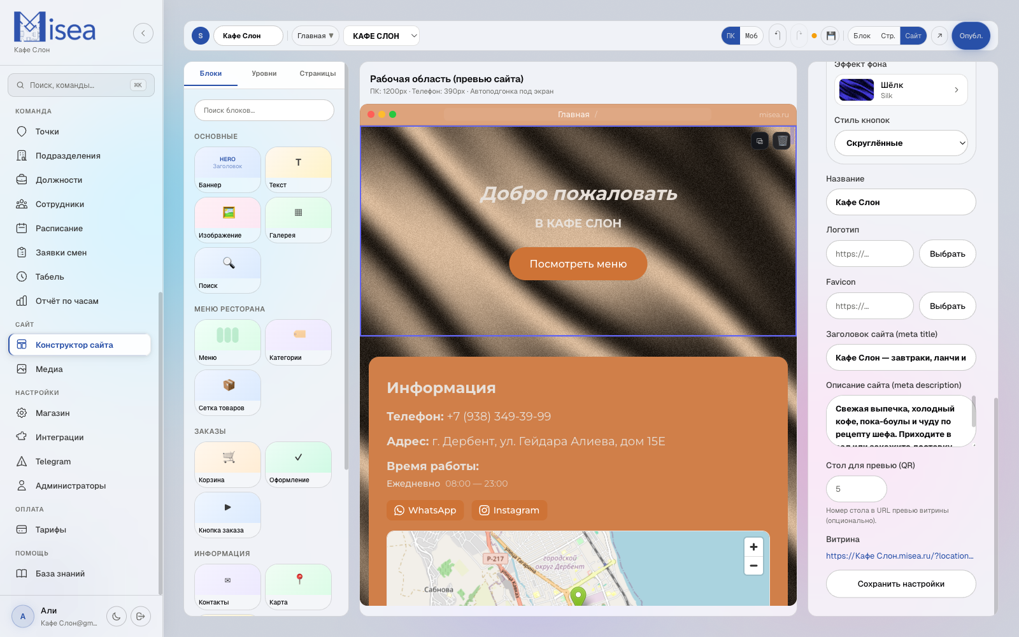Switch to the Уровни tab
Viewport: 1019px width, 637px height.
(x=264, y=73)
